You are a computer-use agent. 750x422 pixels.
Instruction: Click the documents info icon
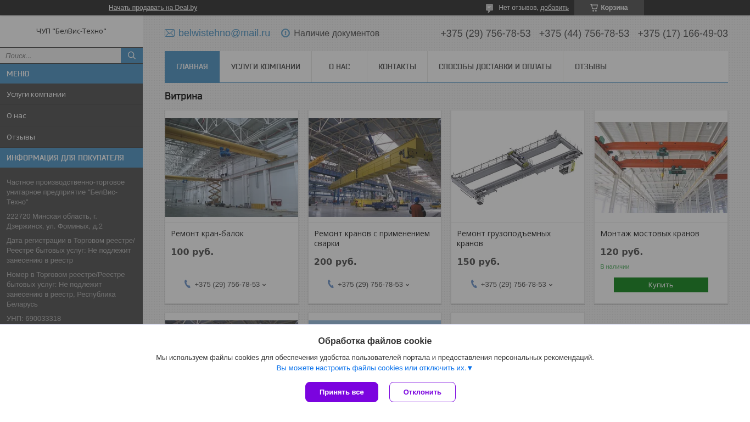[286, 33]
